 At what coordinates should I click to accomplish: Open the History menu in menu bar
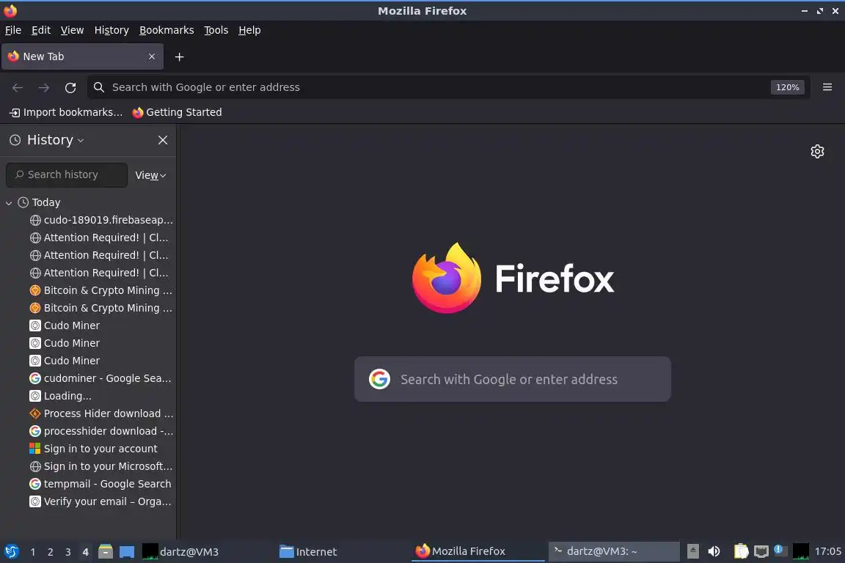point(111,30)
